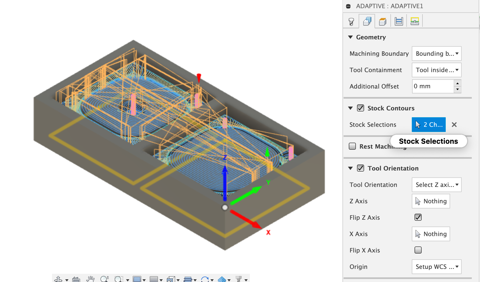
Task: Switch to the Geometry tab icon
Action: point(367,21)
